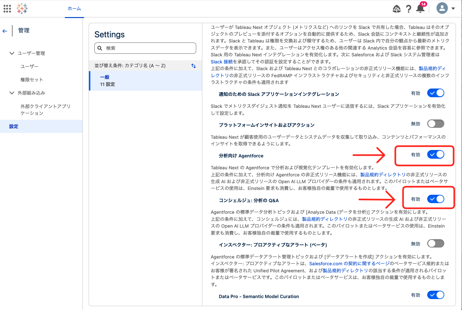This screenshot has height=310, width=462.
Task: Click 並び替え条件: カテゴリ名 (A ～ Z) text
Action: 130,66
